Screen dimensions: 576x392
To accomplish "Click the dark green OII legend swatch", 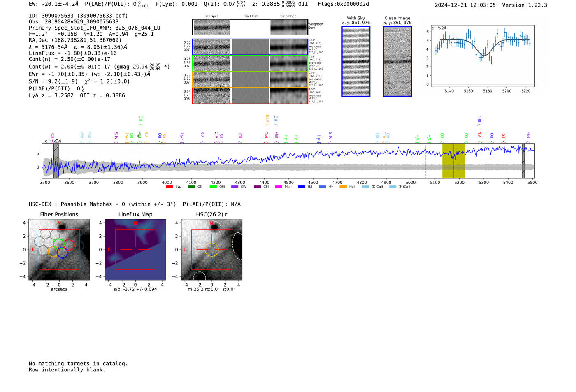I will pyautogui.click(x=191, y=186).
